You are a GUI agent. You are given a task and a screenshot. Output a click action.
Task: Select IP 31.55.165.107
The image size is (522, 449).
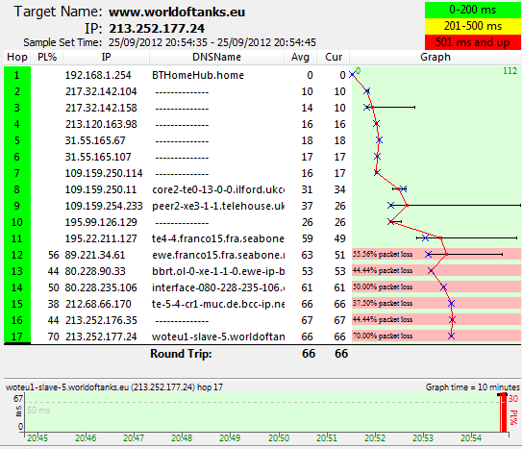(x=98, y=157)
